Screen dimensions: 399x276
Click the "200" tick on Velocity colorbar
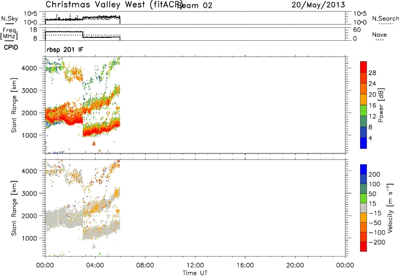click(x=375, y=174)
